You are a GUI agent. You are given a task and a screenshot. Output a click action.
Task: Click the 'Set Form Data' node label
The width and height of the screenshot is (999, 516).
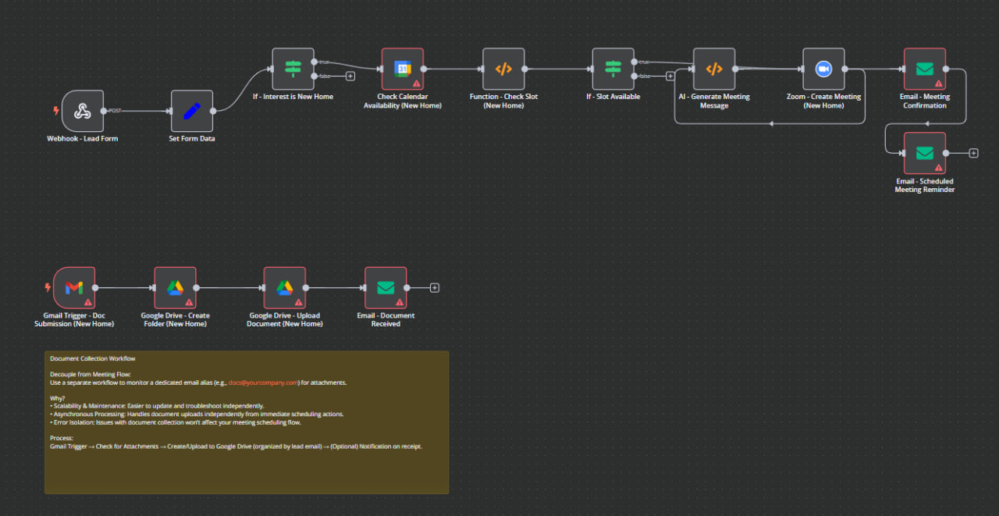(x=192, y=139)
